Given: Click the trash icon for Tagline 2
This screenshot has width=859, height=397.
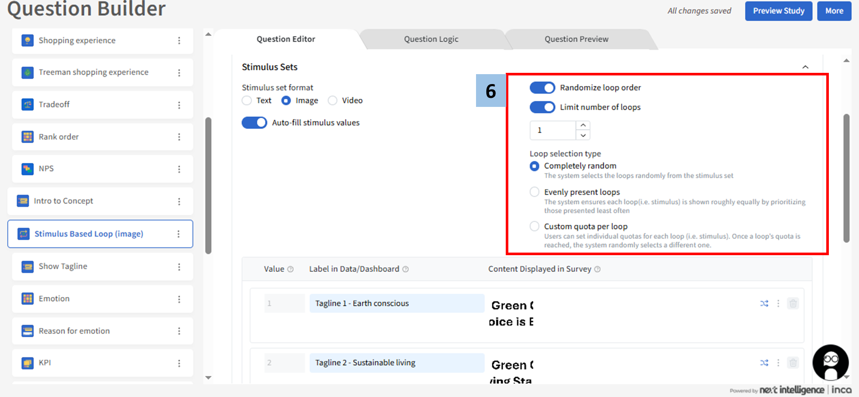Looking at the screenshot, I should click(793, 363).
